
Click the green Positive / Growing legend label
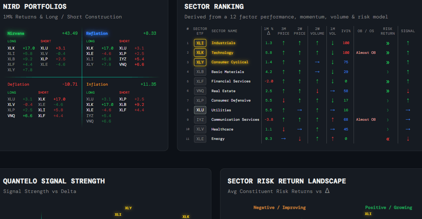(388, 207)
